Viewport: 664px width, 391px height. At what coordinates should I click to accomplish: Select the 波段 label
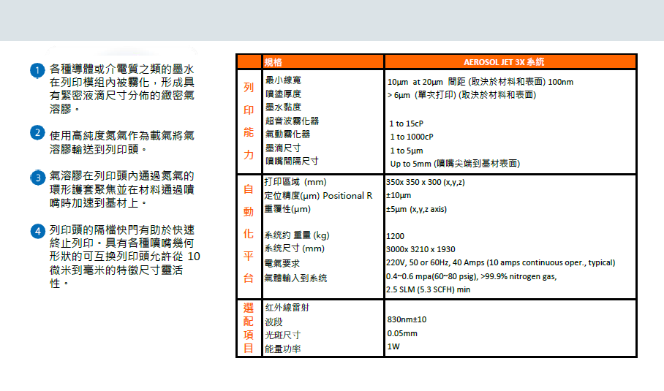pos(273,322)
